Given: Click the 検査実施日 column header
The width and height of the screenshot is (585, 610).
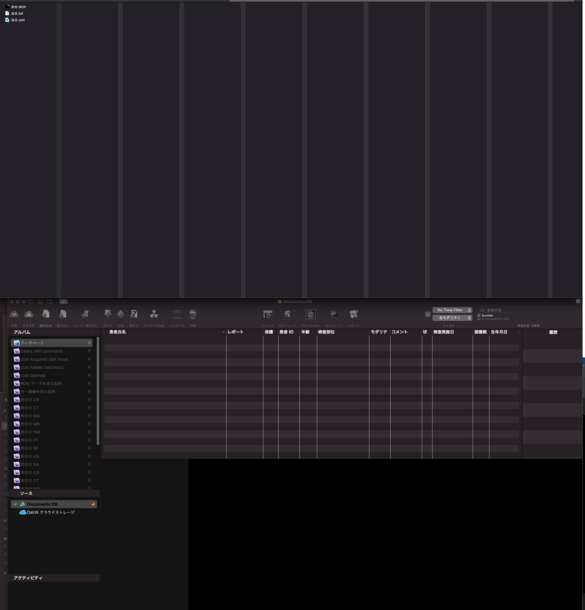Looking at the screenshot, I should [x=452, y=332].
